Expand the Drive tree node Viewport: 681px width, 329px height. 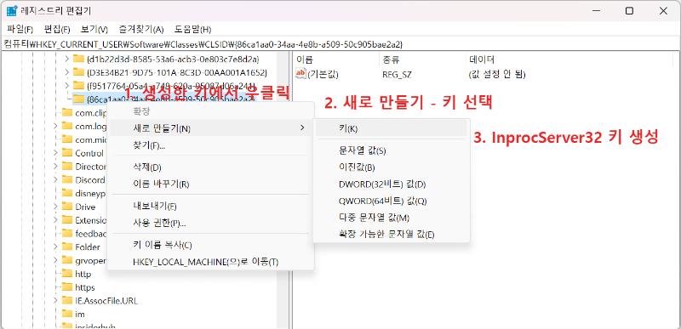[55, 207]
